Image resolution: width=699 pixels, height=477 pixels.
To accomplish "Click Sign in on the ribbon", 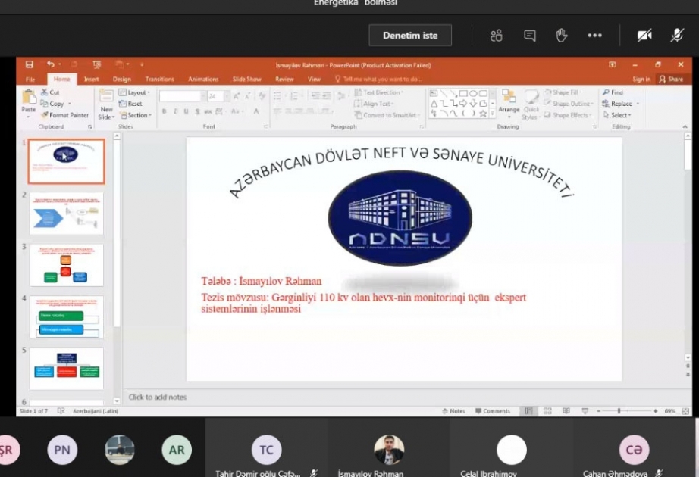I will 641,79.
